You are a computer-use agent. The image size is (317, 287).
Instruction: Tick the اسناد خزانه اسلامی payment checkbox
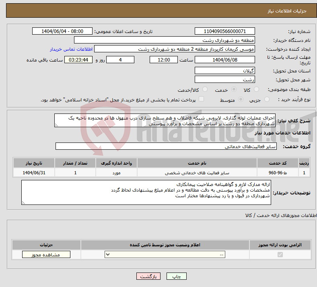pyautogui.click(x=202, y=99)
